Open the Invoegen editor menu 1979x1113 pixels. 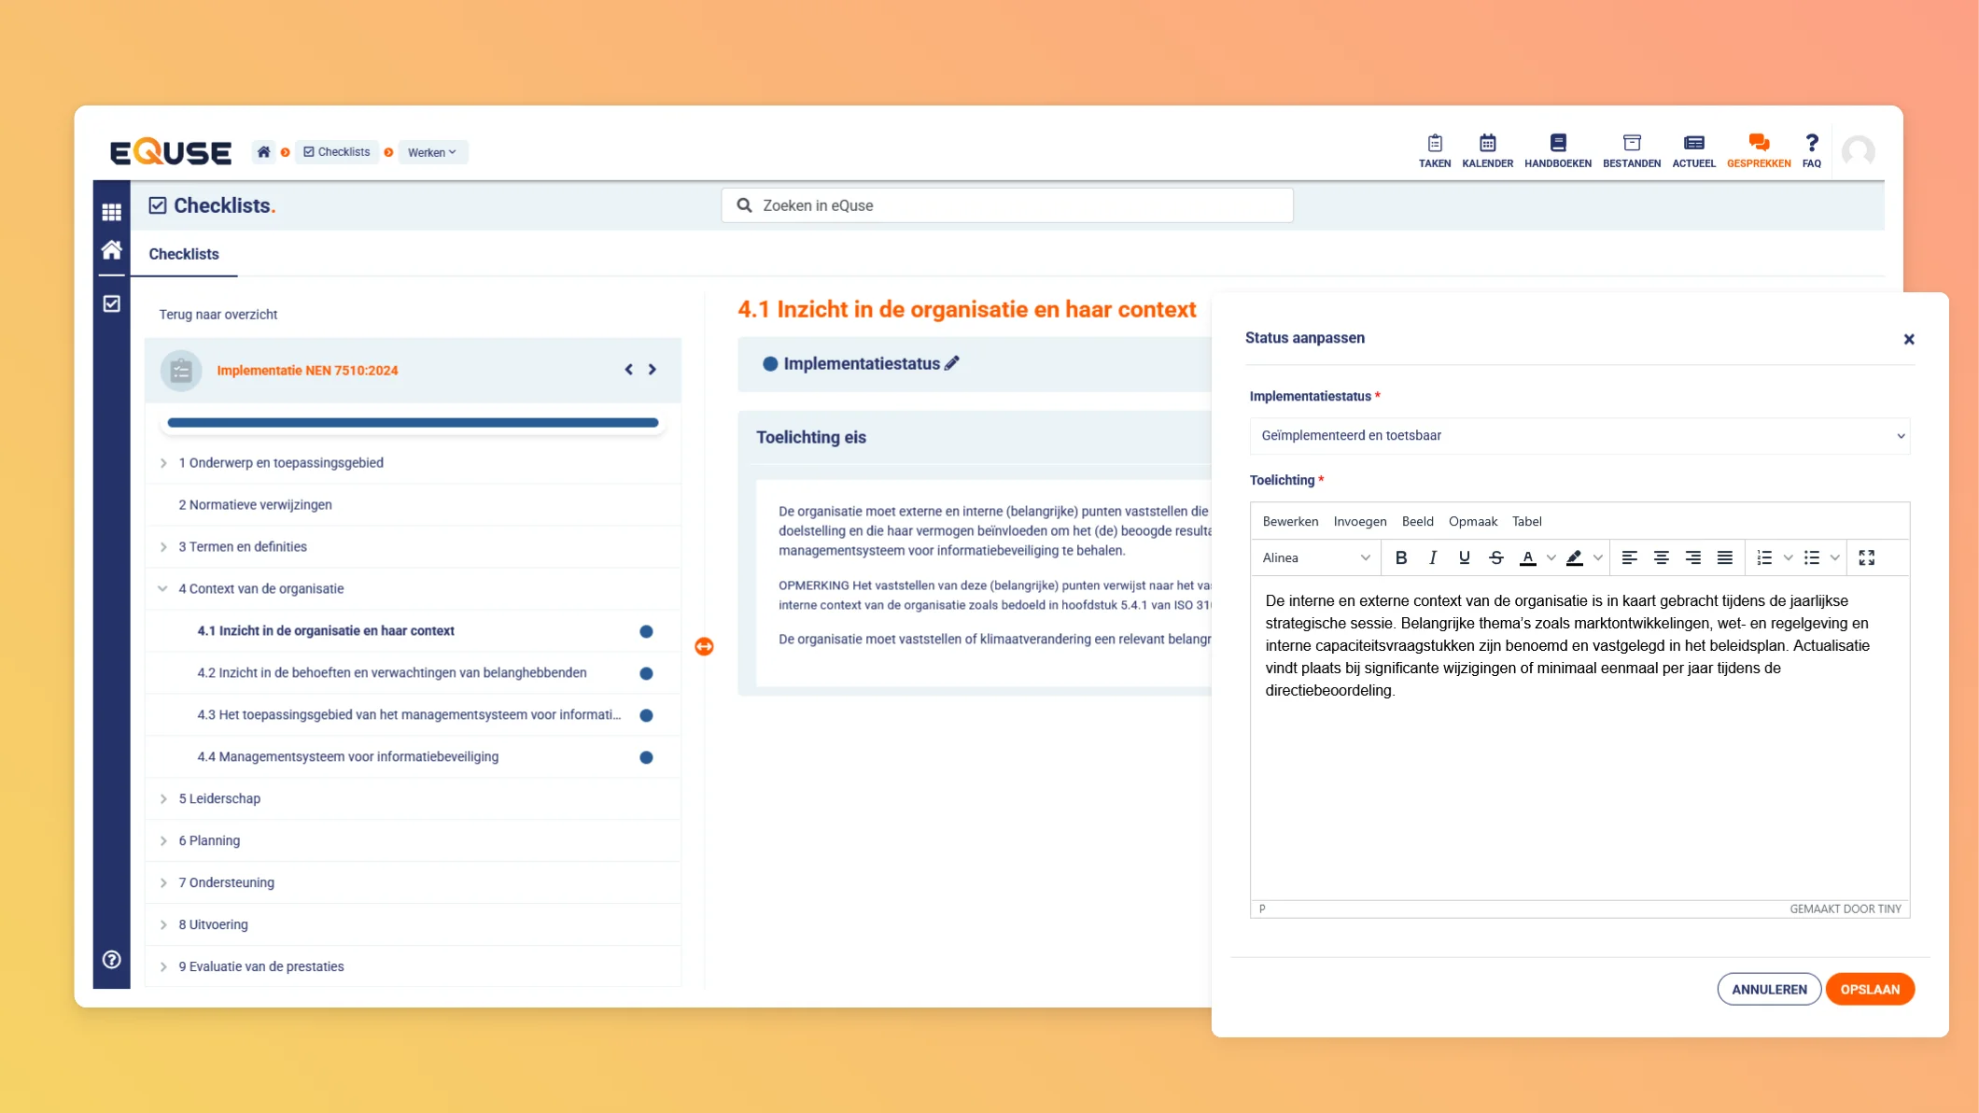1359,521
